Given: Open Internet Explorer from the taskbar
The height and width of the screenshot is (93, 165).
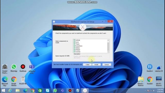Looking at the screenshot, I should (10, 90).
